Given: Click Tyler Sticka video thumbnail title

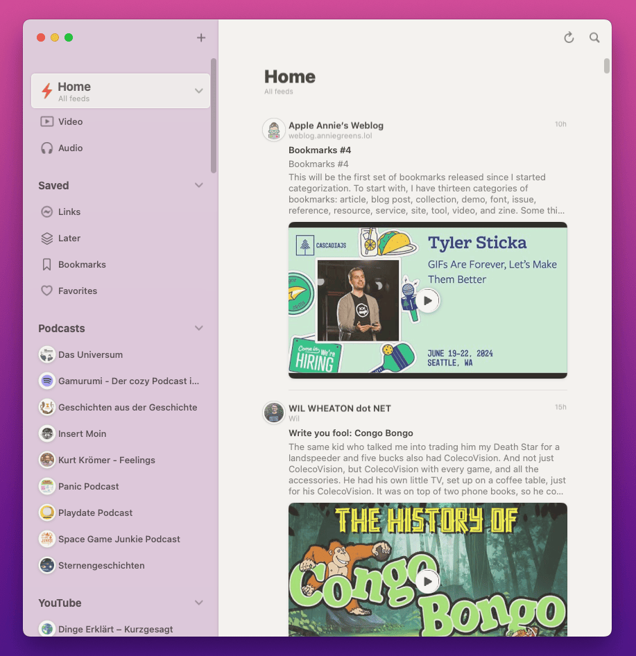Looking at the screenshot, I should pos(477,243).
